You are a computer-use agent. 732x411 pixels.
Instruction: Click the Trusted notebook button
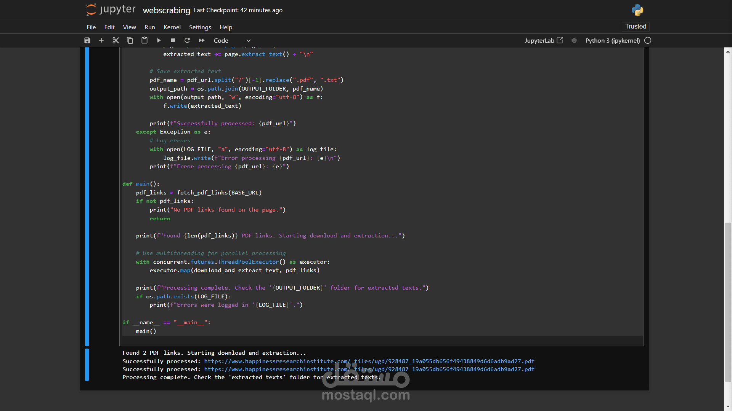click(x=636, y=26)
